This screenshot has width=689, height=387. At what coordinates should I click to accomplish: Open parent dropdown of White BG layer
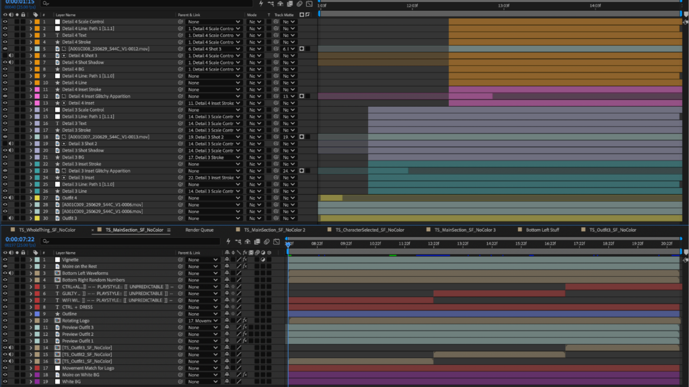pyautogui.click(x=203, y=382)
